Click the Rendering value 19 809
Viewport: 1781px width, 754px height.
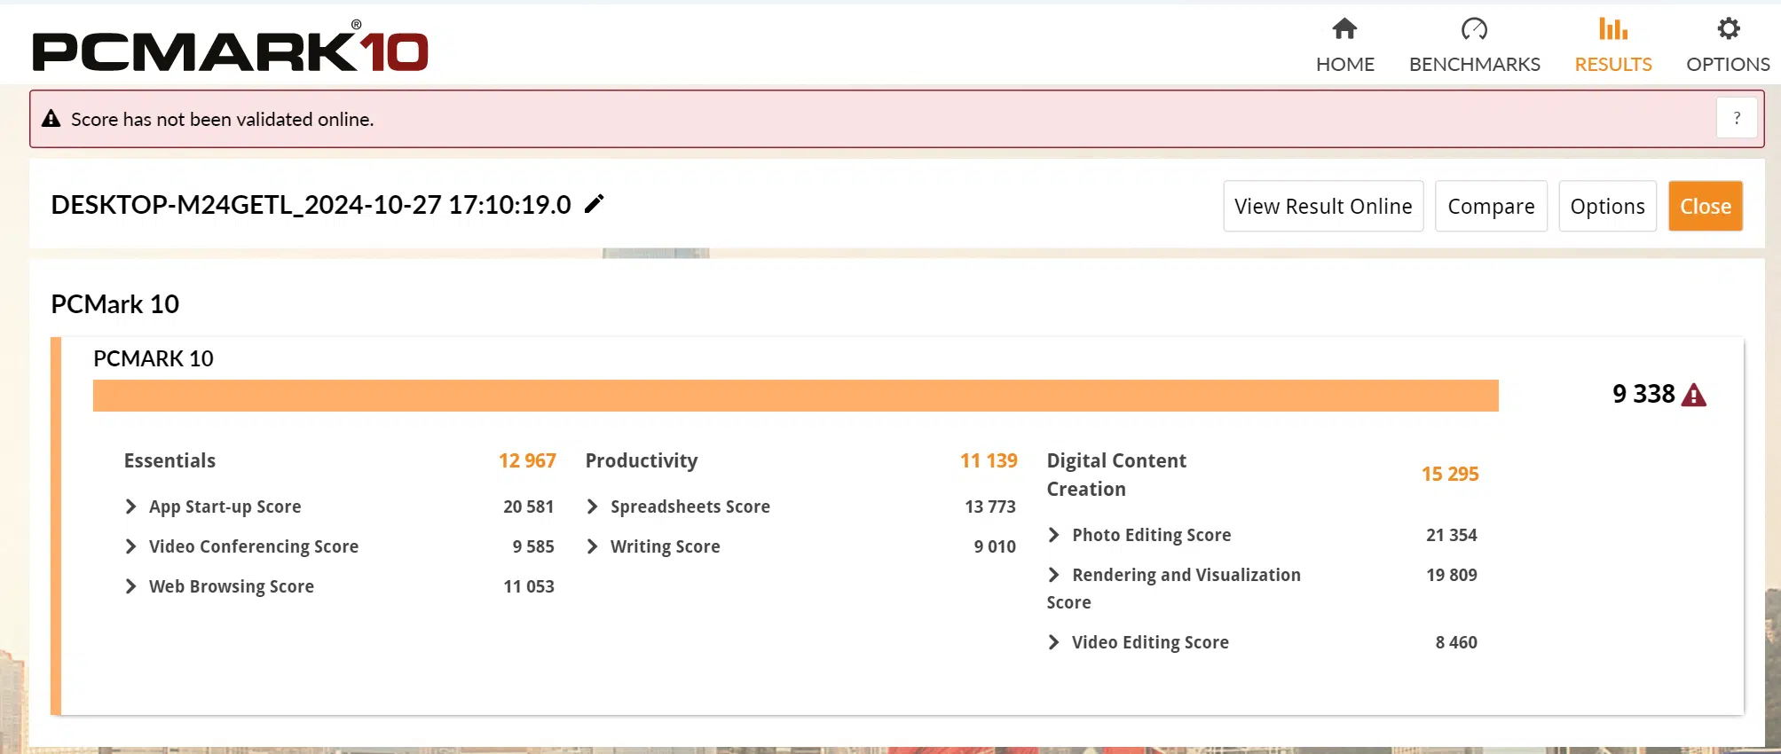click(1451, 575)
